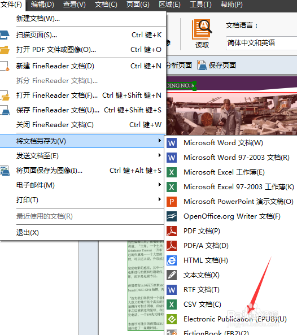Click Word icon for Word 97-2003 文档(R)
Screen dimensions: 297x335
[172, 158]
